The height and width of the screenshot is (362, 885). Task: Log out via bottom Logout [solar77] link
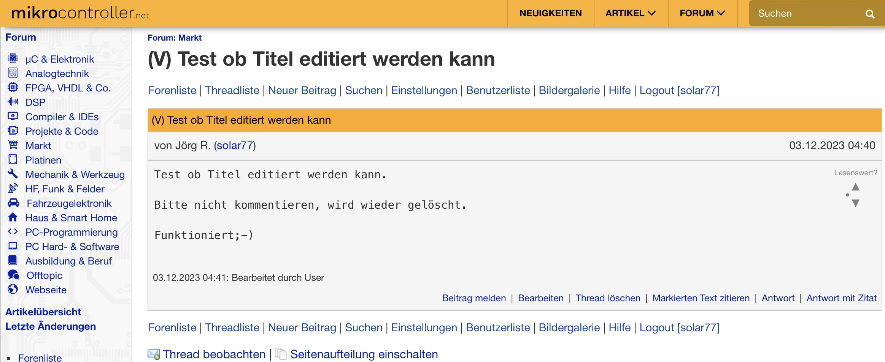click(679, 327)
